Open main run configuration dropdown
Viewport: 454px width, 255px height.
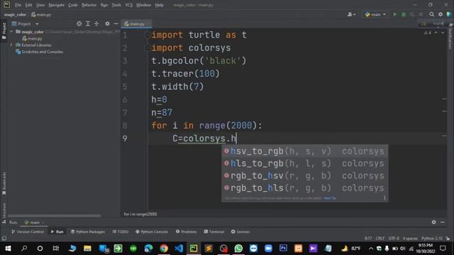[x=375, y=14]
